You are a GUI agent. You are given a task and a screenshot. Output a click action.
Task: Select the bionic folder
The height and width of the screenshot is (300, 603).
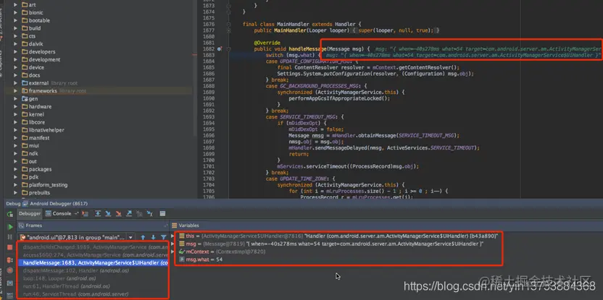pos(33,13)
